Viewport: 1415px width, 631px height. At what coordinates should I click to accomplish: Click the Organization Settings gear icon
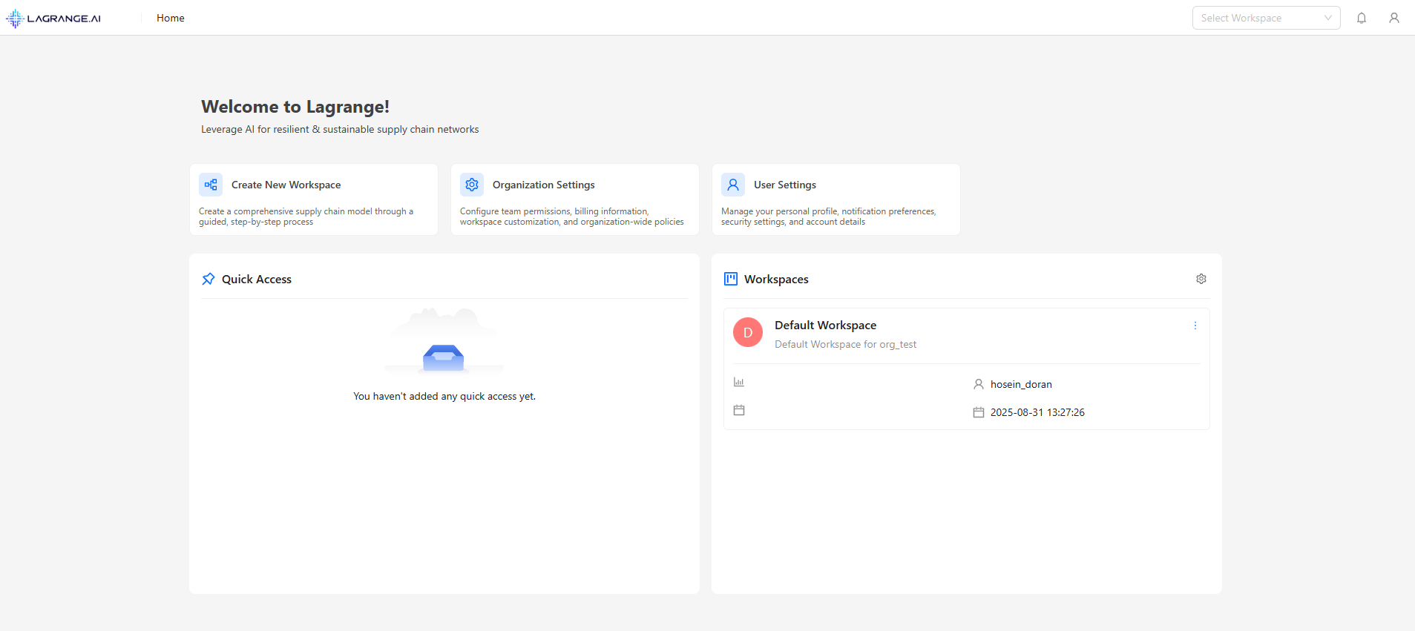tap(472, 185)
